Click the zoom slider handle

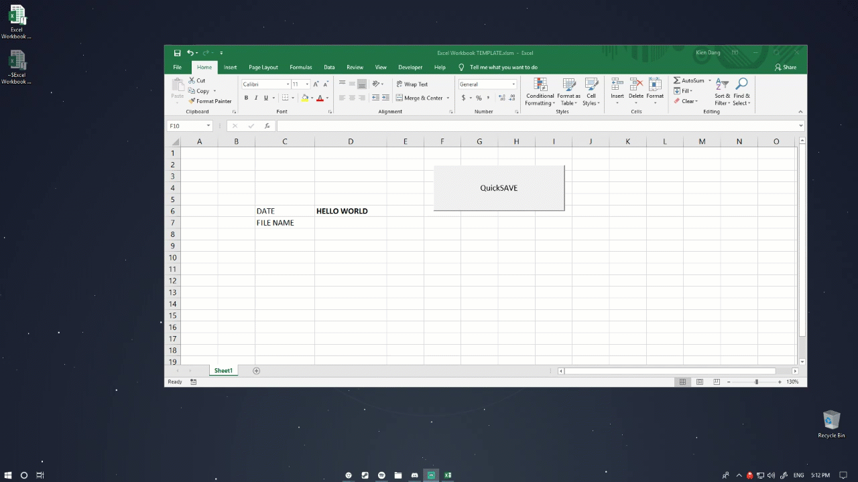click(x=756, y=382)
